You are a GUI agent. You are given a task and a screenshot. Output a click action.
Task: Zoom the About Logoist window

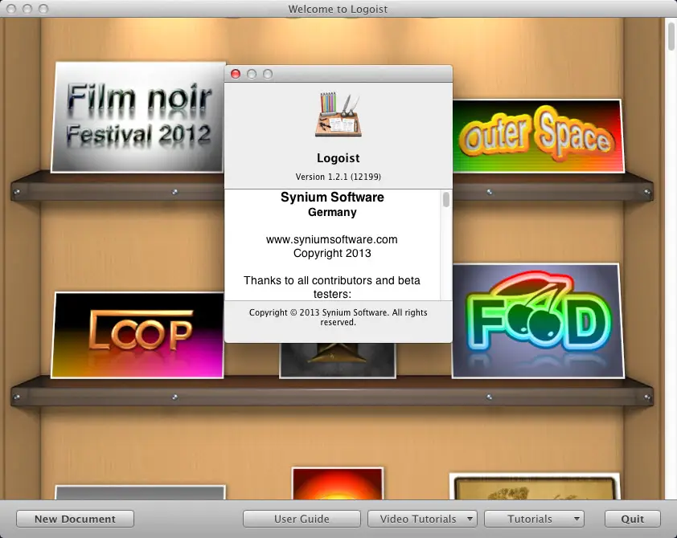(268, 74)
